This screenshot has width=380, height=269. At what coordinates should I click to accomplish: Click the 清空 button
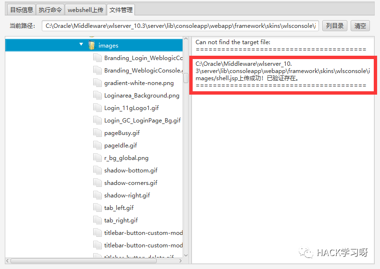click(x=360, y=25)
